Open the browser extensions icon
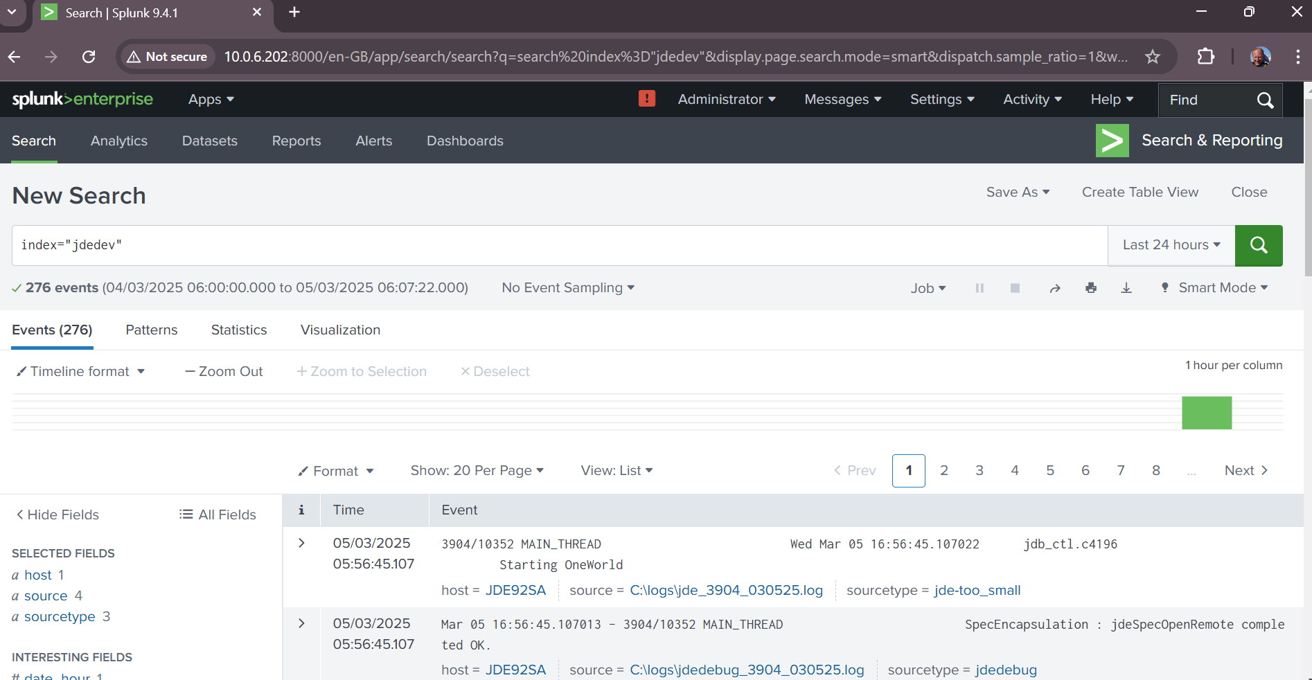This screenshot has width=1312, height=680. (1205, 57)
